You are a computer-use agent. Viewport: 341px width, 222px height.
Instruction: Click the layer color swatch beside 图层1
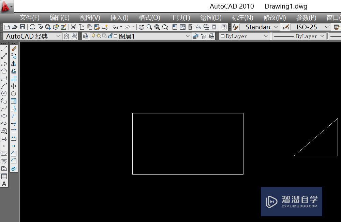point(116,36)
